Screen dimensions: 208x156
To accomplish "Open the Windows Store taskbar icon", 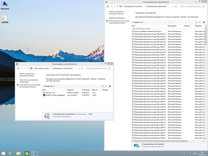I will 27,153.
